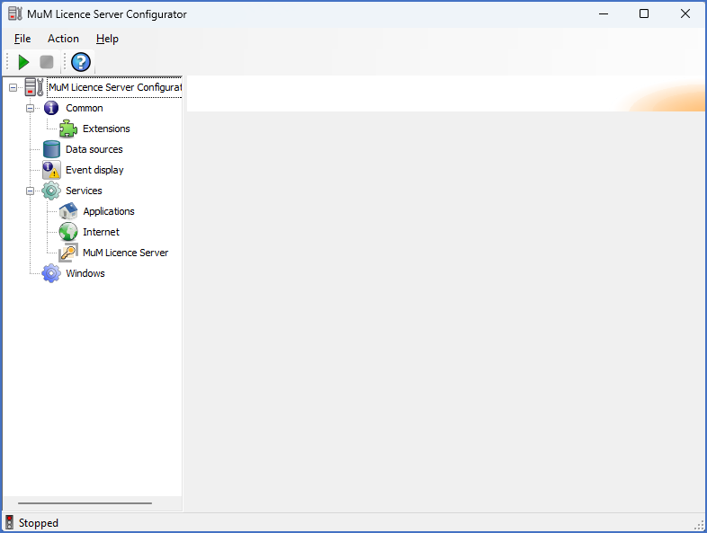This screenshot has width=707, height=533.
Task: Click the Windows blue gear icon
Action: [x=51, y=273]
